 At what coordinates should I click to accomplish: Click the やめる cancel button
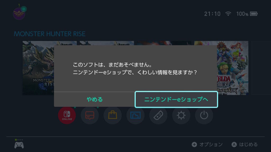point(94,99)
